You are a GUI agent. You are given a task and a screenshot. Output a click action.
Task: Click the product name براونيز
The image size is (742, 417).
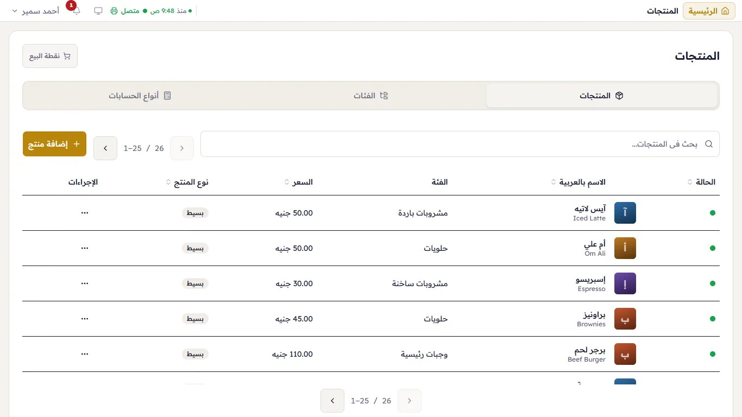(593, 315)
